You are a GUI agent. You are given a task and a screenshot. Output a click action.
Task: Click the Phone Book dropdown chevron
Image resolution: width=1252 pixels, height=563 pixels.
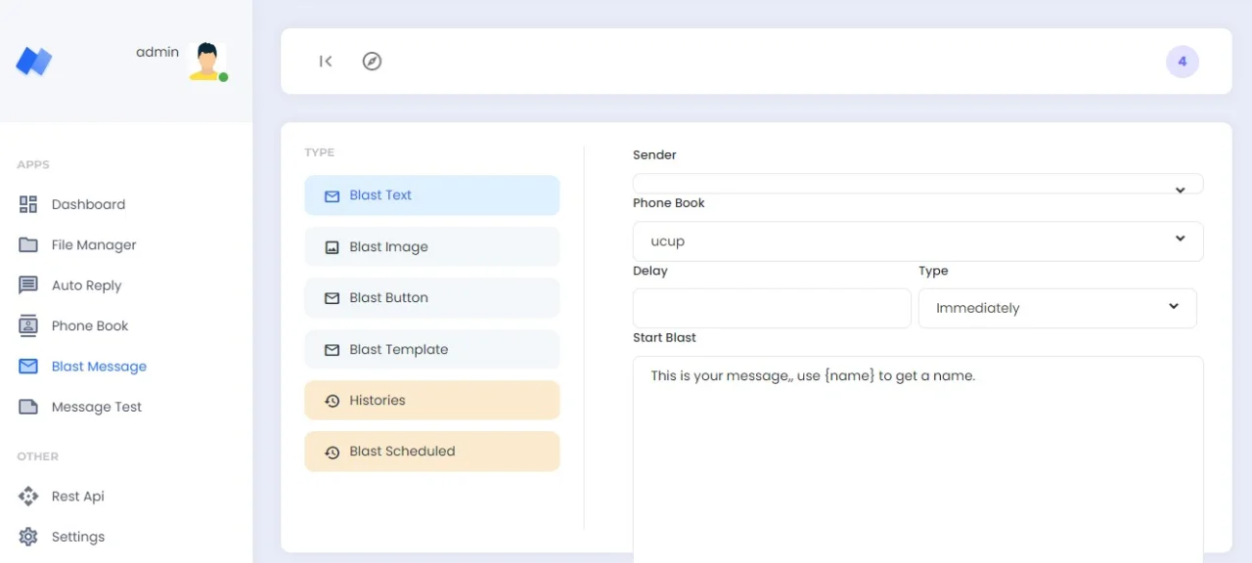1181,238
